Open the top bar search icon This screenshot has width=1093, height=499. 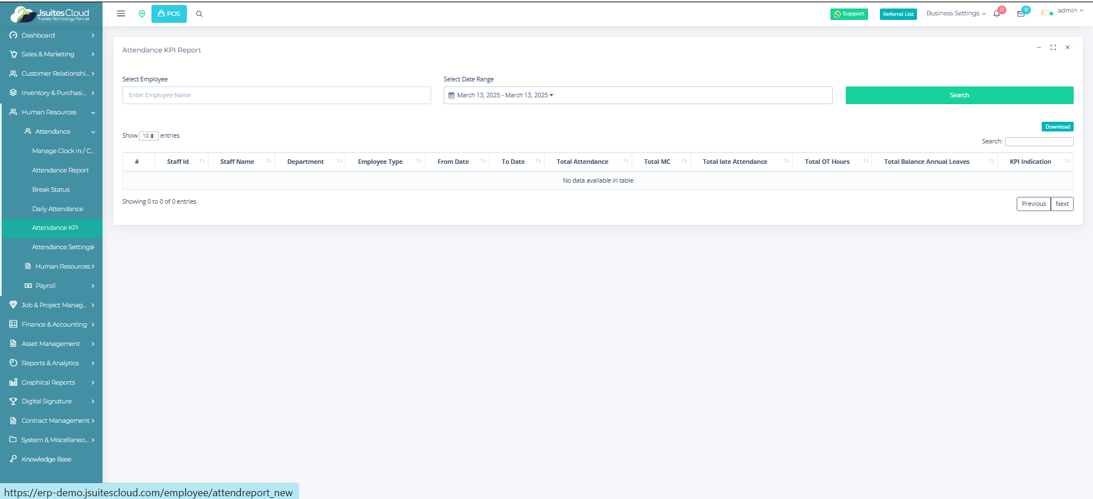click(199, 14)
